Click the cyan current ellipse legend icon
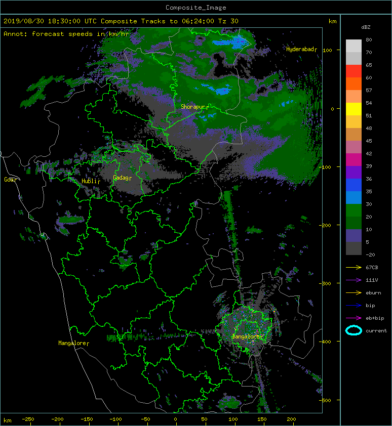Image resolution: width=392 pixels, height=426 pixels. pos(354,330)
